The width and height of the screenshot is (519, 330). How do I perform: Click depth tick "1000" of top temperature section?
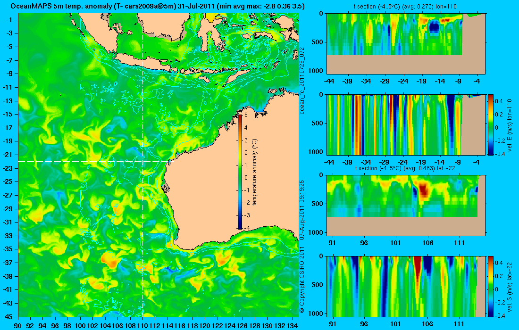click(x=317, y=70)
